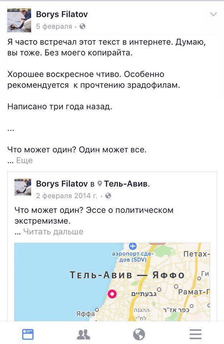The height and width of the screenshot is (344, 224).
Task: Open the News Feed icon in bottom bar
Action: tap(28, 334)
